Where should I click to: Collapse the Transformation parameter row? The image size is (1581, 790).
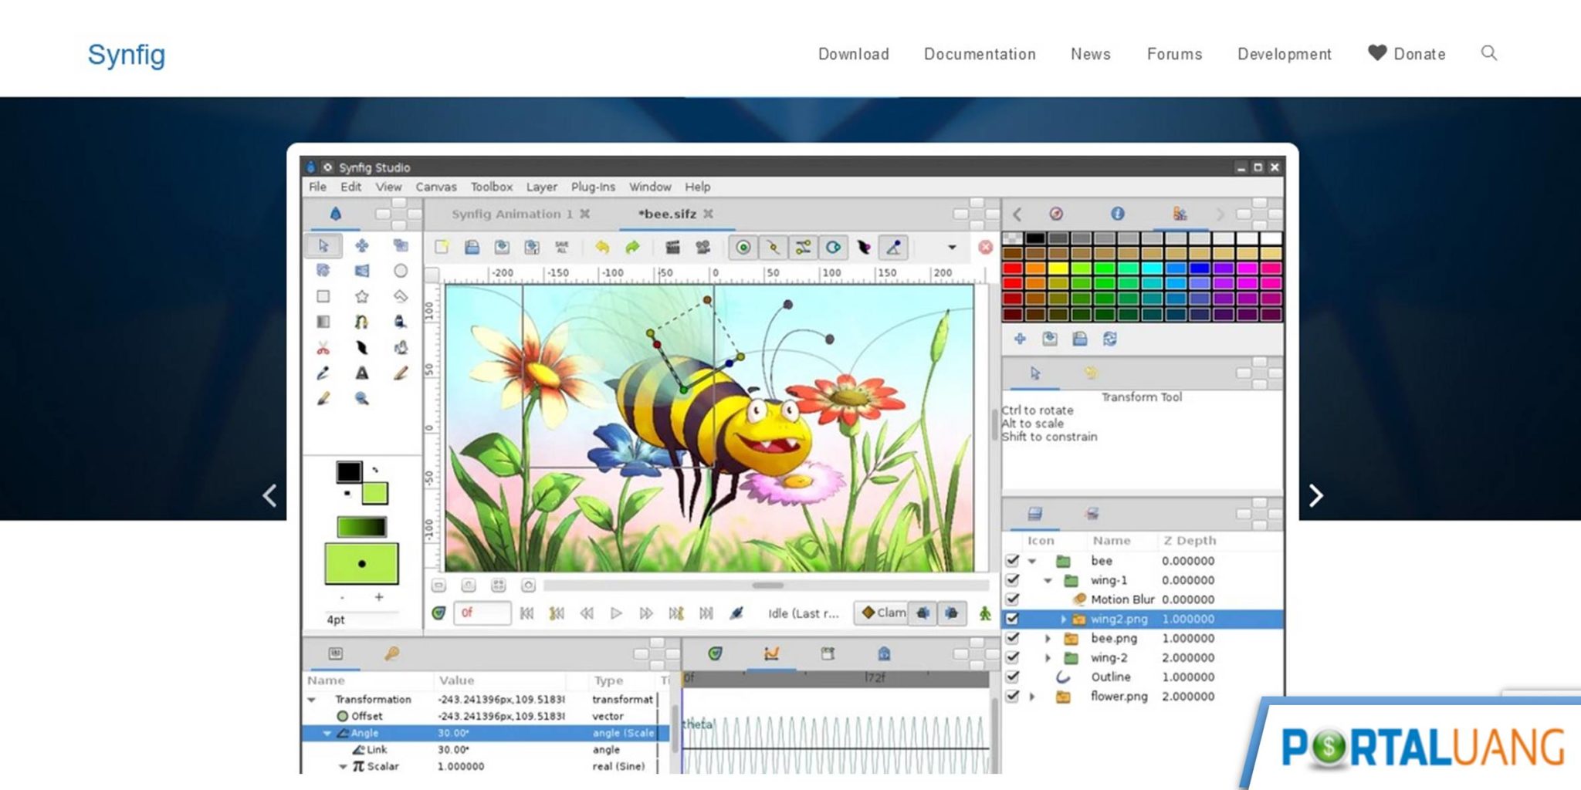[x=312, y=700]
